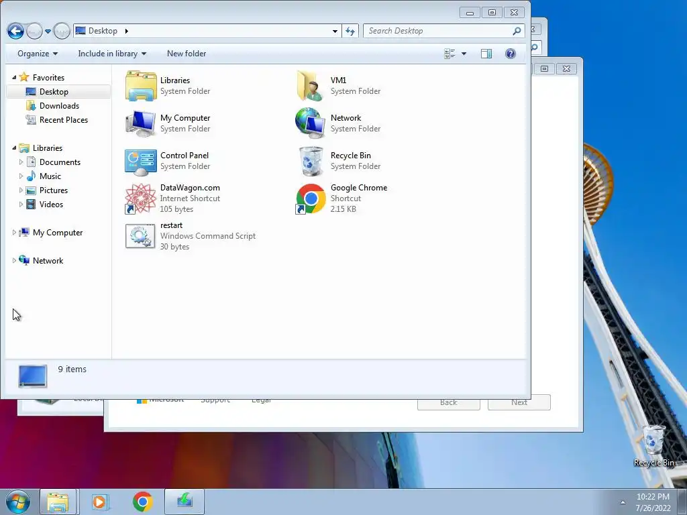Select the Videos filmstrip icon in sidebar
The height and width of the screenshot is (515, 687).
(31, 204)
